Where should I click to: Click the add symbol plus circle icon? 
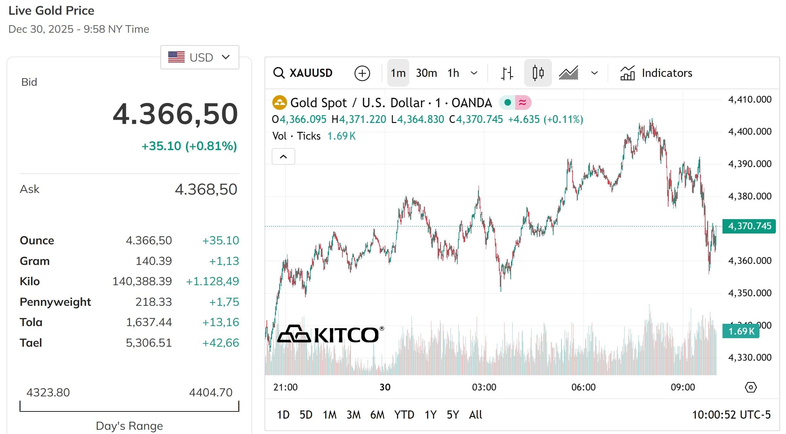[x=362, y=73]
